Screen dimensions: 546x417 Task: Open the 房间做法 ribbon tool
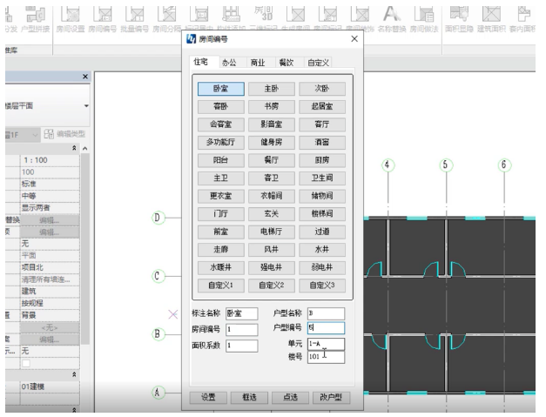pyautogui.click(x=424, y=19)
